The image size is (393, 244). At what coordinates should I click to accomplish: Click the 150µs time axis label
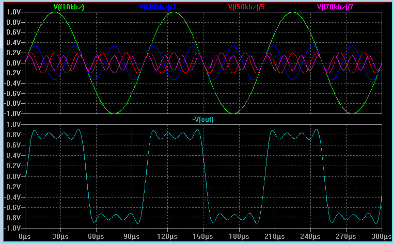203,236
